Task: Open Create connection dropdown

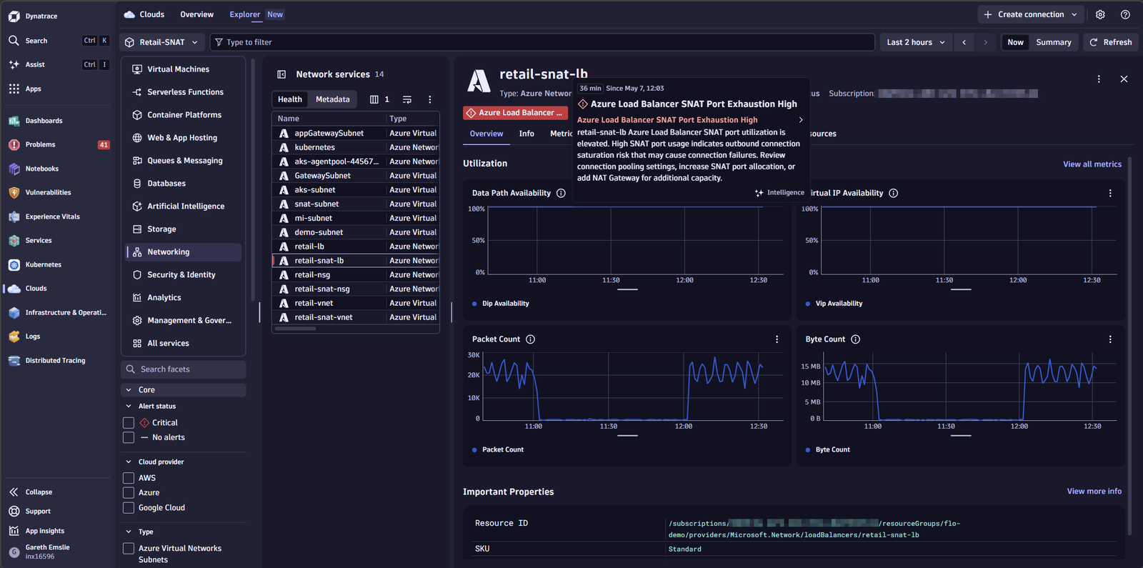Action: click(1031, 14)
